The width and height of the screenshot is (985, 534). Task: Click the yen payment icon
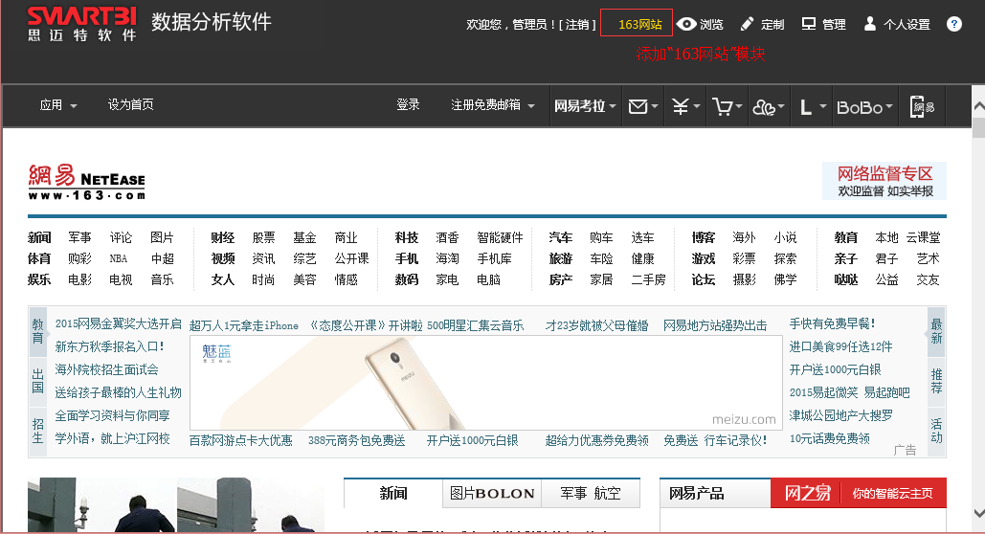tap(680, 107)
